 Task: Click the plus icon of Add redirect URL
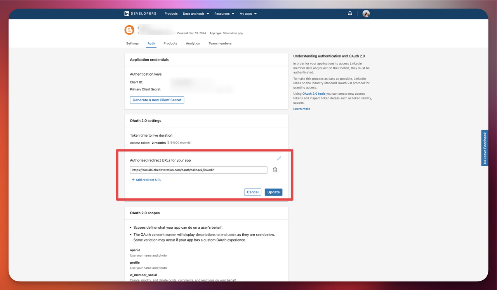133,180
